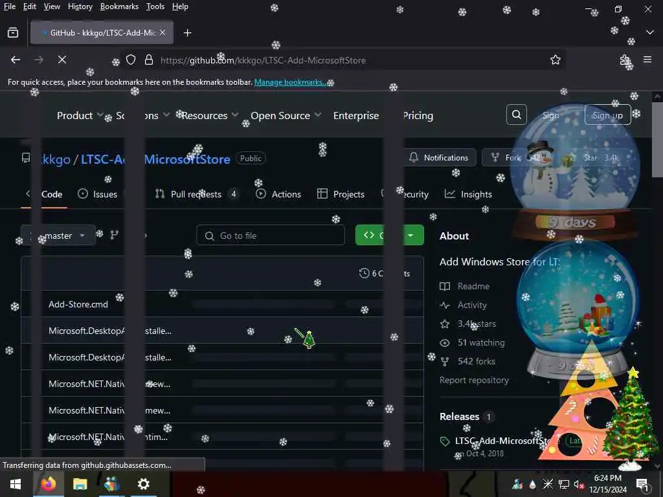Open the master branch selector dropdown
Screen dimensions: 663x497
tap(58, 236)
